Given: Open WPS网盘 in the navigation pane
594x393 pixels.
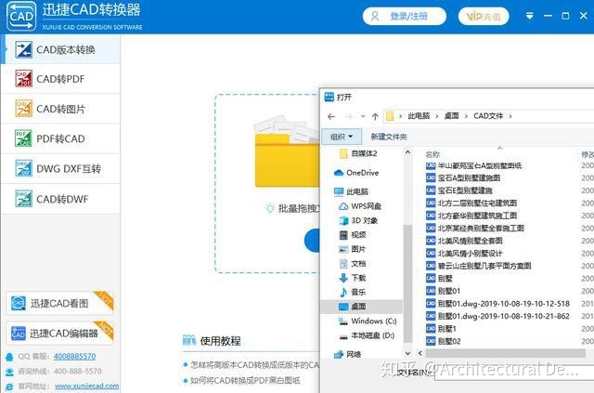Looking at the screenshot, I should pos(360,206).
